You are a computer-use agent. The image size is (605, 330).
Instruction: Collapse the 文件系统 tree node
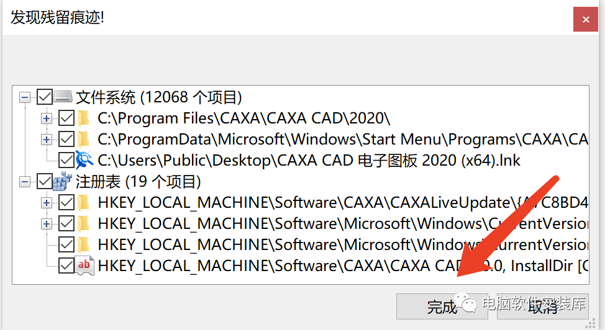point(25,97)
